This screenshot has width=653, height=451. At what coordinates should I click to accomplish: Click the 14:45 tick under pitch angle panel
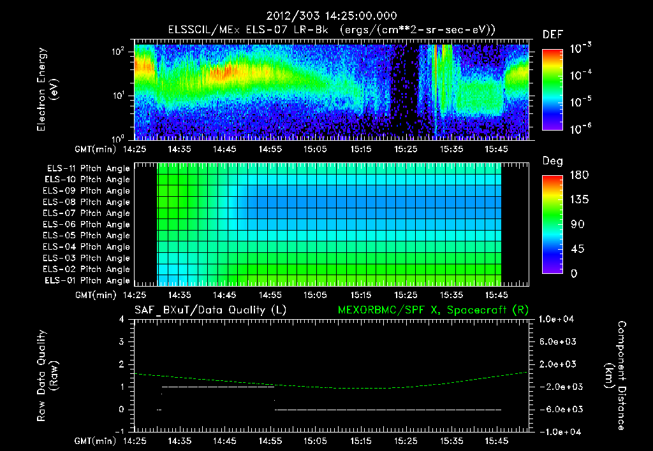point(224,295)
